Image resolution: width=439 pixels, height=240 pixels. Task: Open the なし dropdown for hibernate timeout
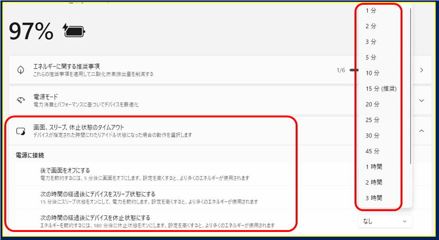click(385, 221)
